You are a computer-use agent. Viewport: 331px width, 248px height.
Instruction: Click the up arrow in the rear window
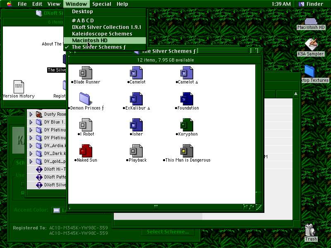296,94
